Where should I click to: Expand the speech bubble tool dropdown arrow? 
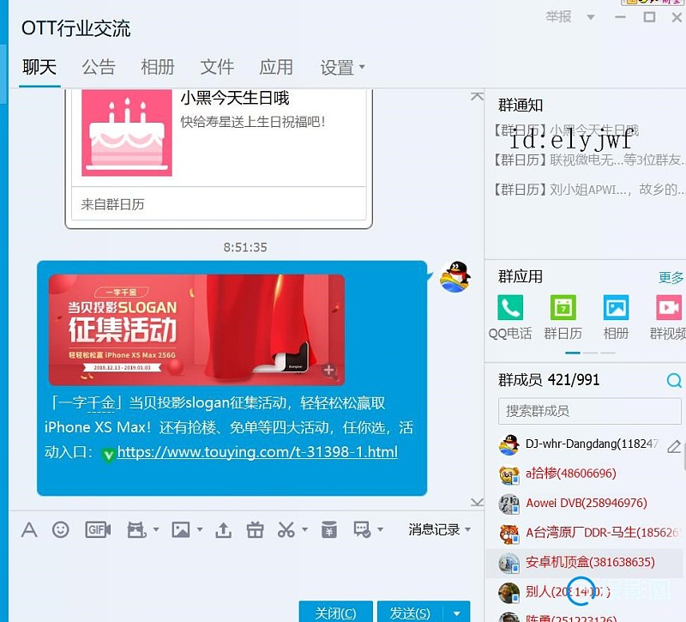[x=380, y=529]
